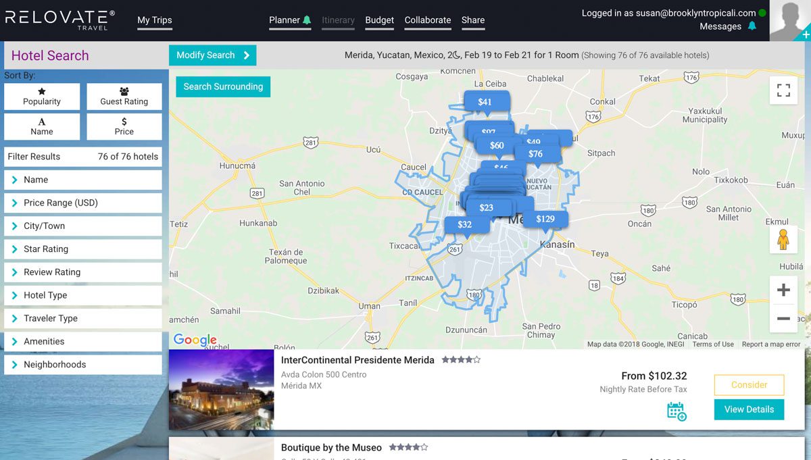This screenshot has height=460, width=811.
Task: Open the Messages link
Action: (x=720, y=26)
